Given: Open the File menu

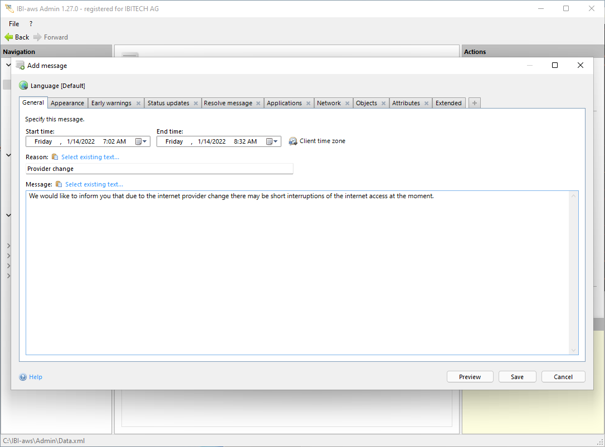Looking at the screenshot, I should pos(14,24).
